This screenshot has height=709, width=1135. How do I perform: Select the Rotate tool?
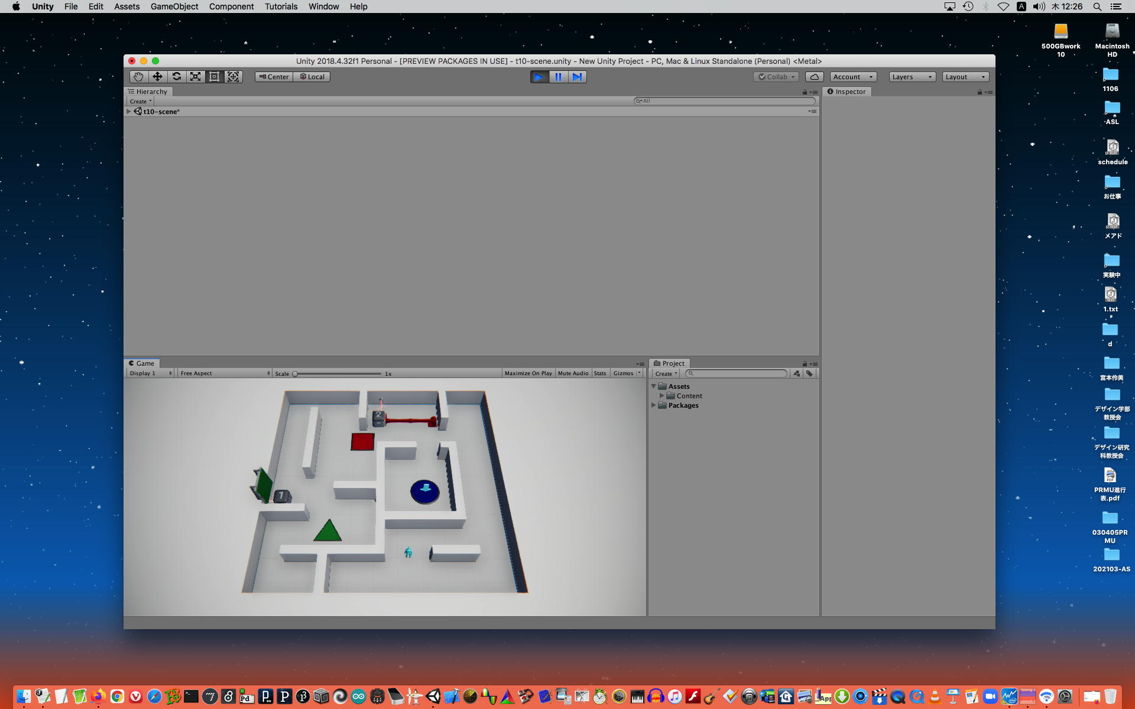click(176, 77)
